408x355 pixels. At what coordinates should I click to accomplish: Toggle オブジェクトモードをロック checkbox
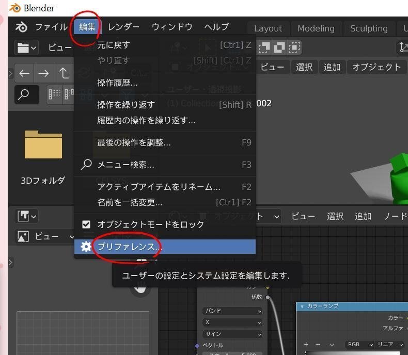click(x=86, y=224)
